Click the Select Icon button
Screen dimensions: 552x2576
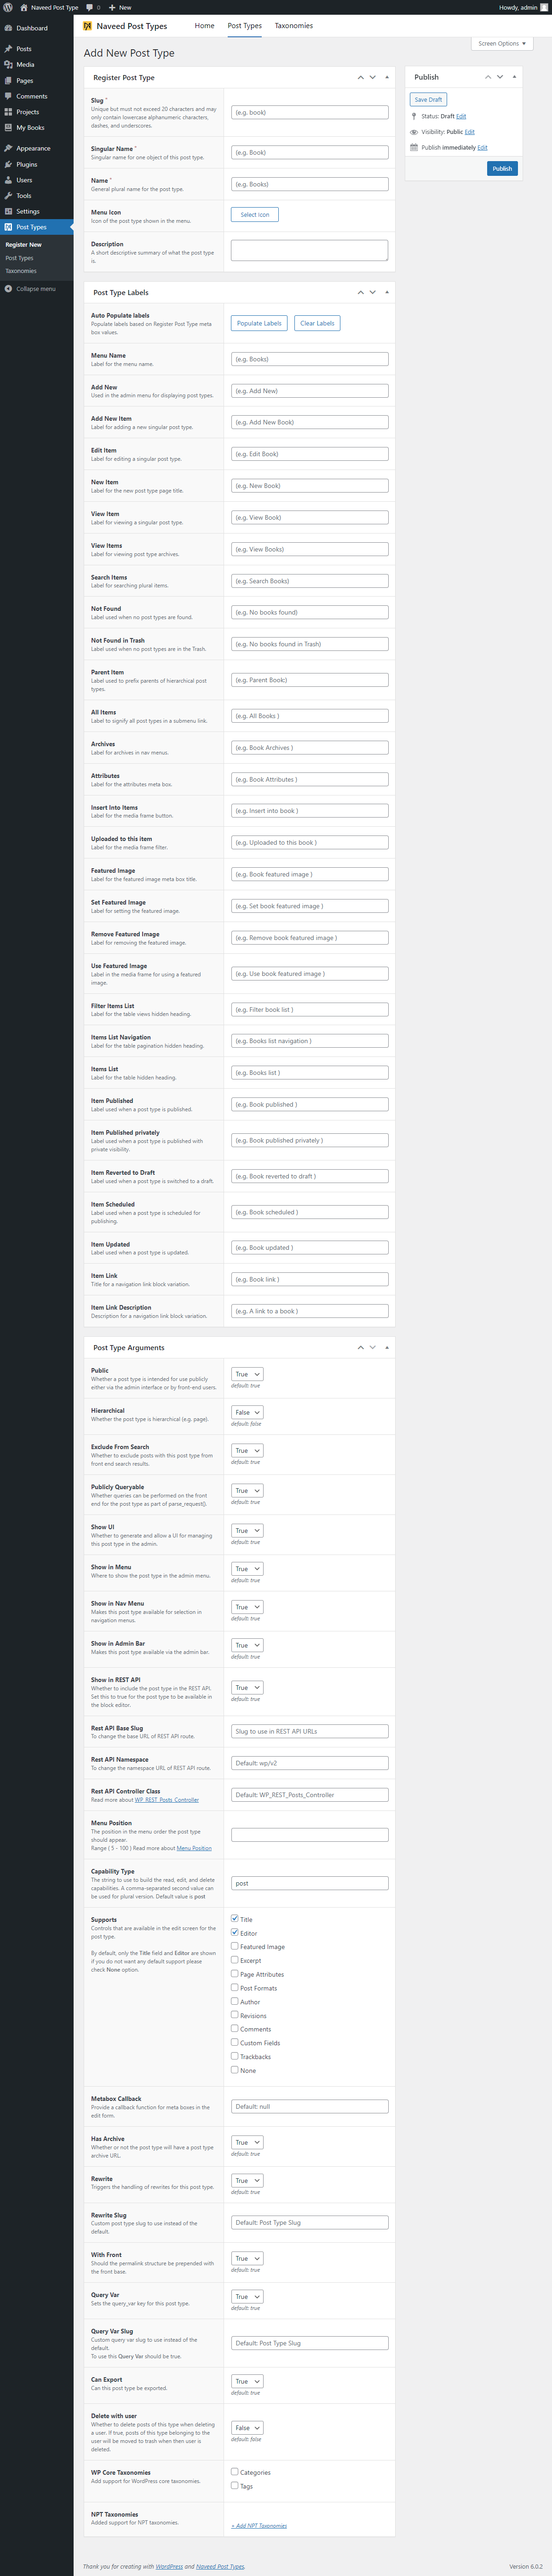click(255, 214)
